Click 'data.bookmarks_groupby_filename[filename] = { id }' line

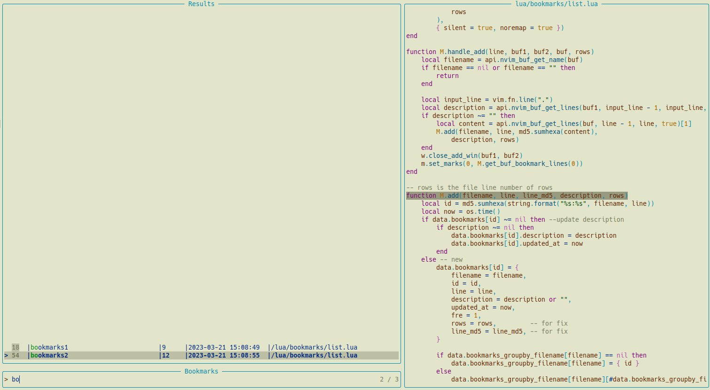pos(545,363)
